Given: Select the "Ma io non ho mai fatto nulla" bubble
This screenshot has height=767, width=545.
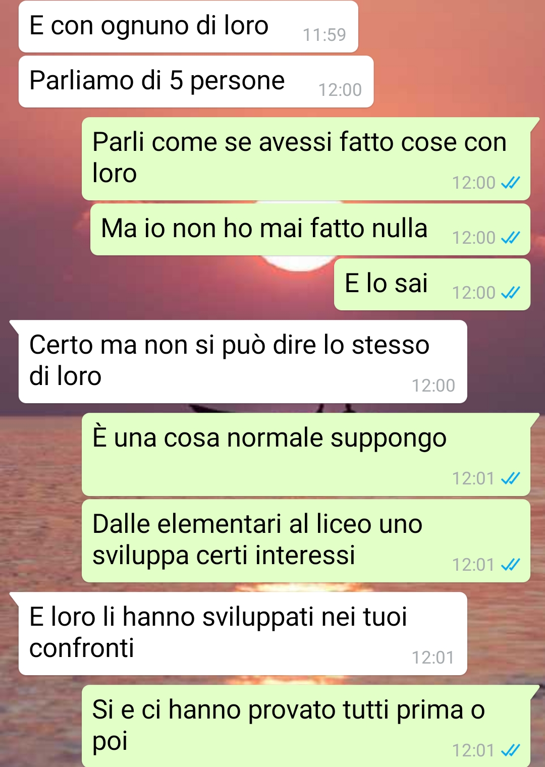Looking at the screenshot, I should [310, 229].
